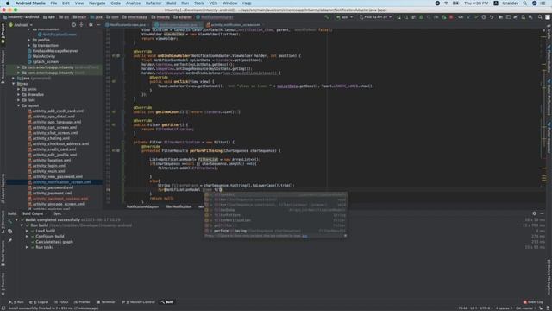The image size is (552, 311).
Task: Open Build panel settings gear
Action: [x=535, y=213]
